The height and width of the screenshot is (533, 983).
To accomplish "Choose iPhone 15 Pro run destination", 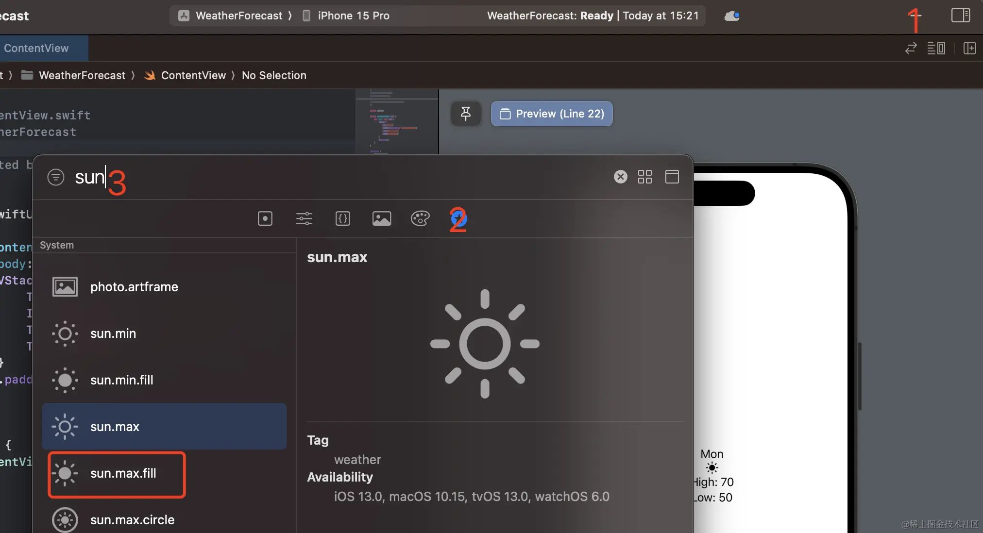I will coord(346,16).
